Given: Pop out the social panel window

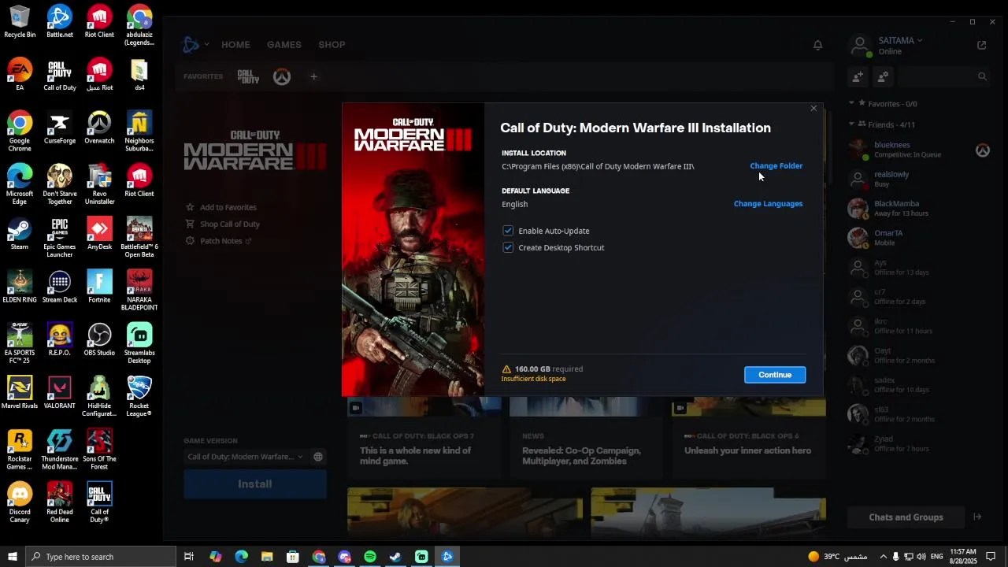Looking at the screenshot, I should (x=981, y=45).
